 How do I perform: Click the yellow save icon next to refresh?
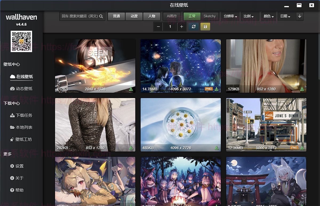point(205,27)
